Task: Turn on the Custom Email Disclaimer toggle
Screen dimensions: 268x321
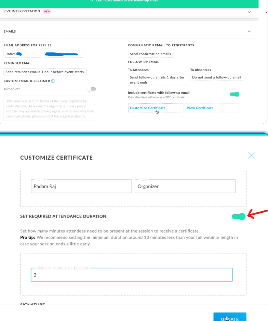Action: [91, 89]
